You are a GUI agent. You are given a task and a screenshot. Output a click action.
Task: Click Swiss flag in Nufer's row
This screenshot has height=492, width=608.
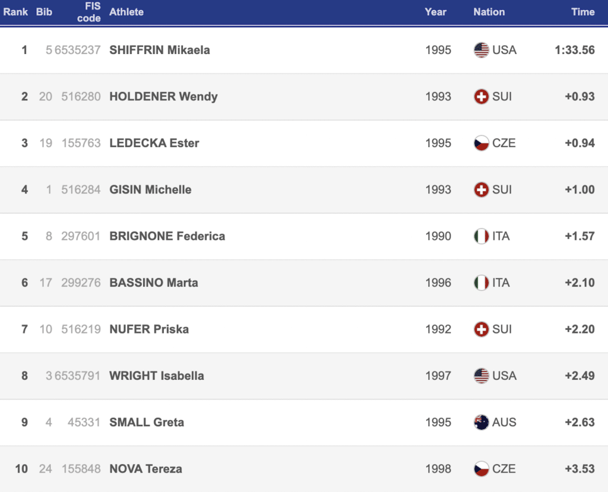point(481,329)
